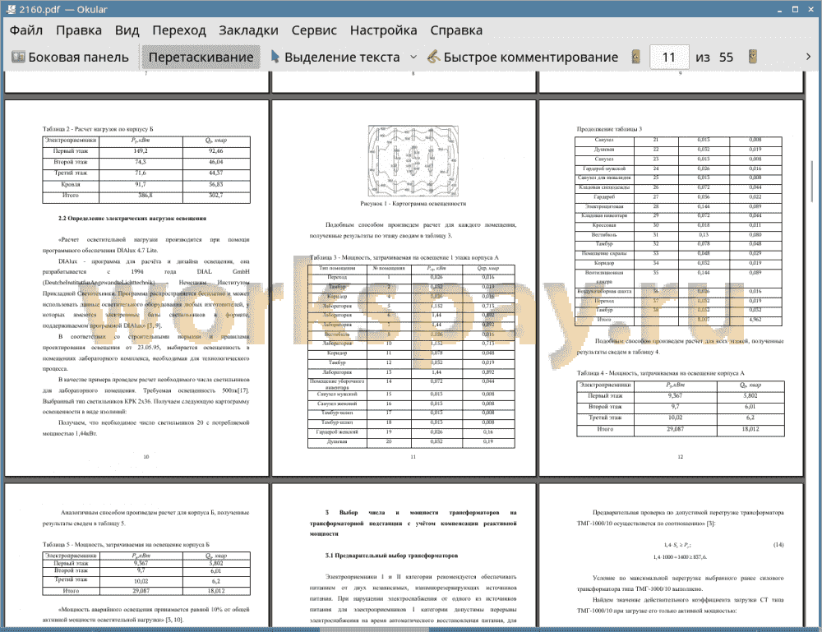Click the 'Кровля' row label in Таблица 2
Image resolution: width=822 pixels, height=632 pixels.
[x=71, y=184]
